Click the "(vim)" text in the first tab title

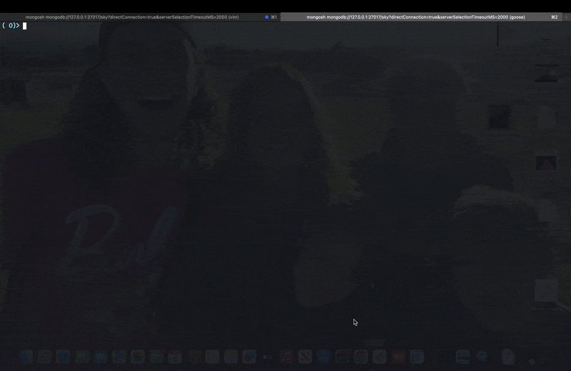(233, 17)
